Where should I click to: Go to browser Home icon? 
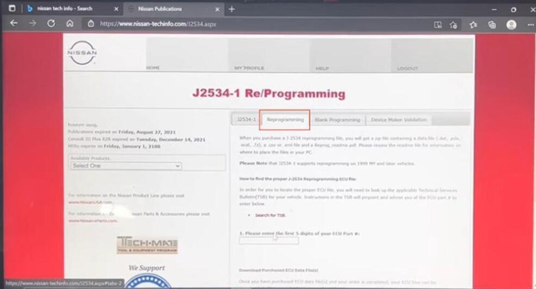pos(70,23)
